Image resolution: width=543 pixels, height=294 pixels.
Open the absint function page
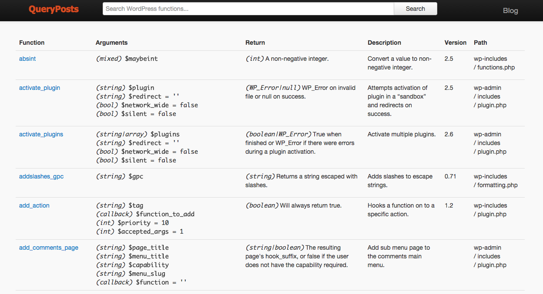click(x=27, y=59)
